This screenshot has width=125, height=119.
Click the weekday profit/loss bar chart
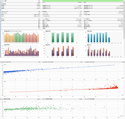coord(62,51)
